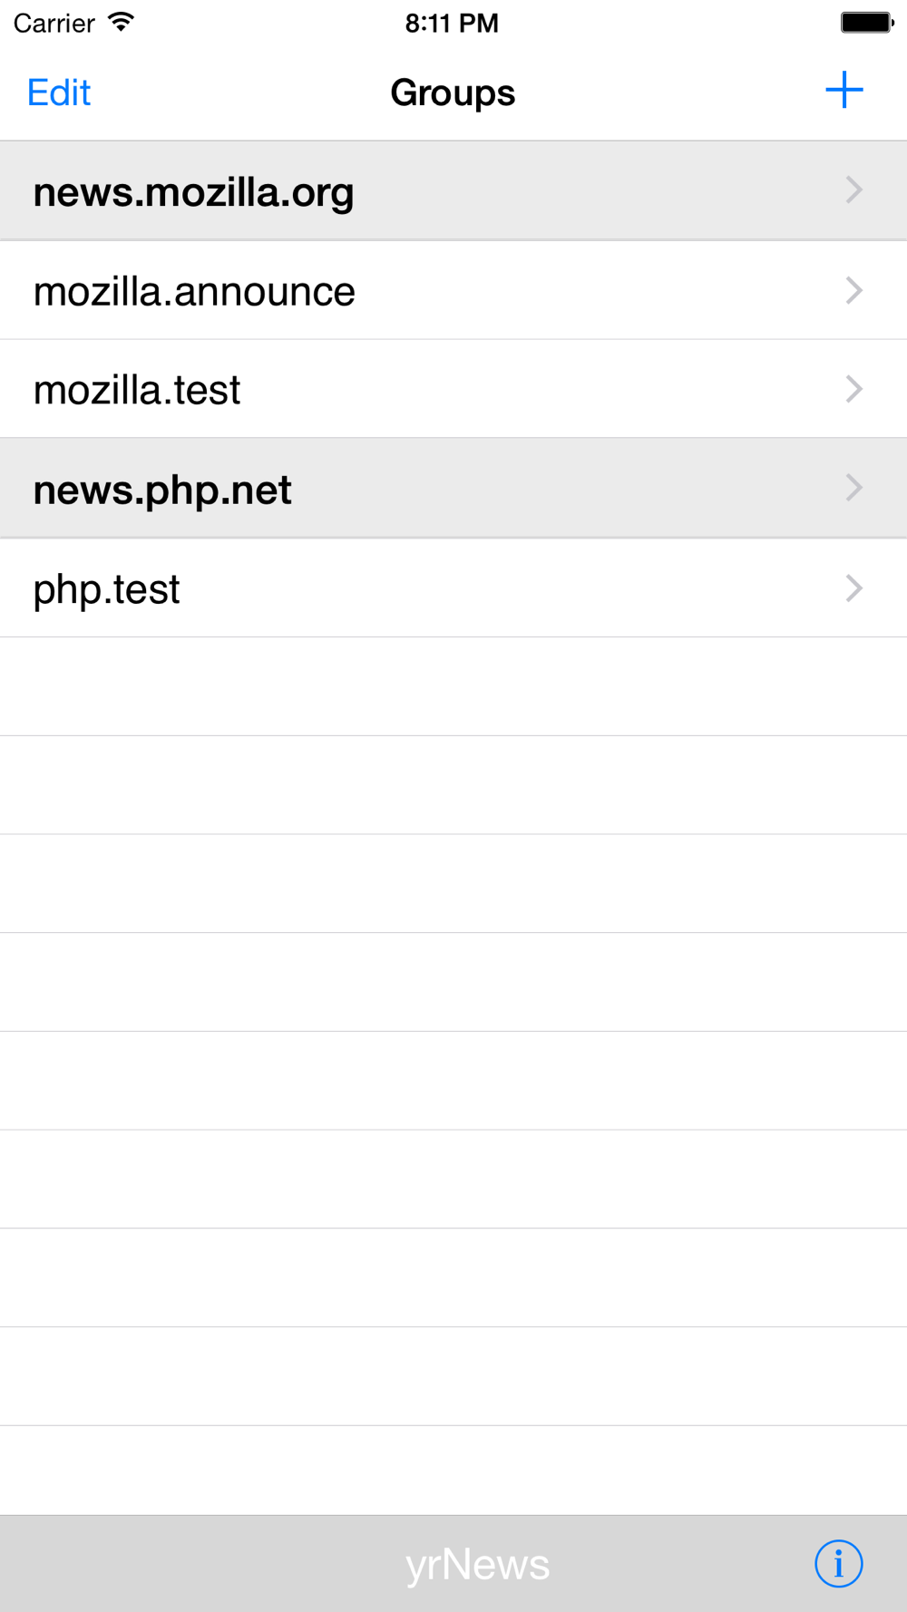Screen dimensions: 907x1612
Task: Click chevron next to news.php.net
Action: [x=853, y=488]
